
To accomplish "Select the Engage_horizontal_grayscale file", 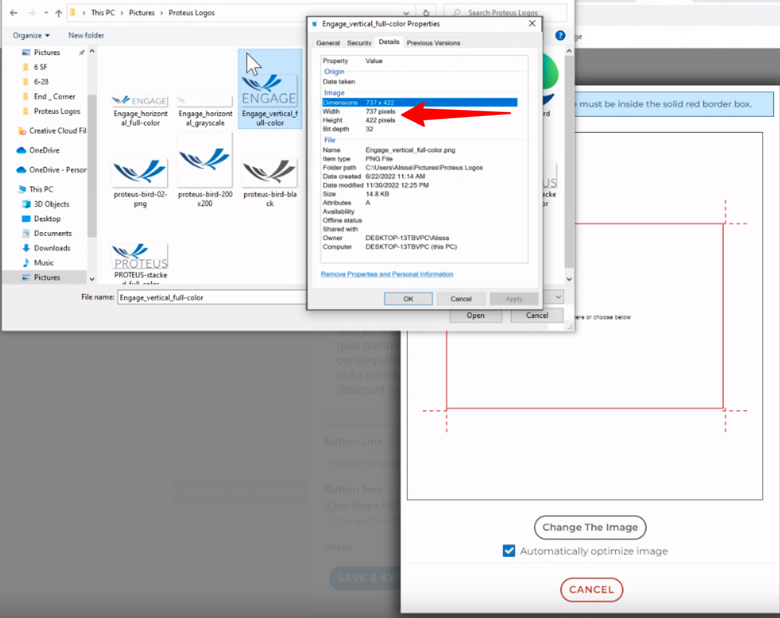I will [x=205, y=110].
